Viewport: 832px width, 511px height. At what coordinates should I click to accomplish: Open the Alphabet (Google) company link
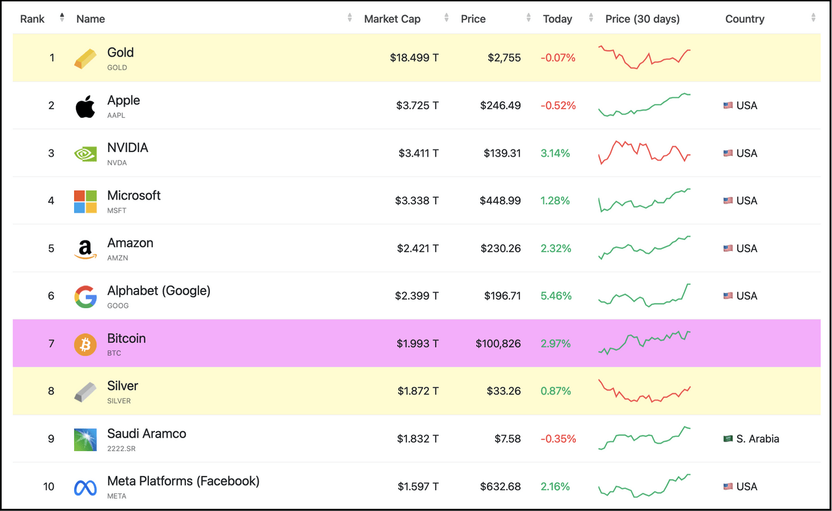coord(159,291)
